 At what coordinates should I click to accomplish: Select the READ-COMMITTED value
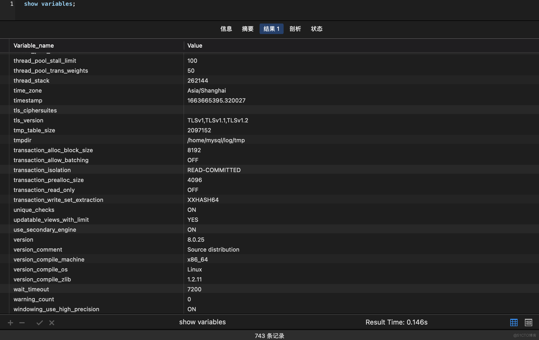[214, 170]
